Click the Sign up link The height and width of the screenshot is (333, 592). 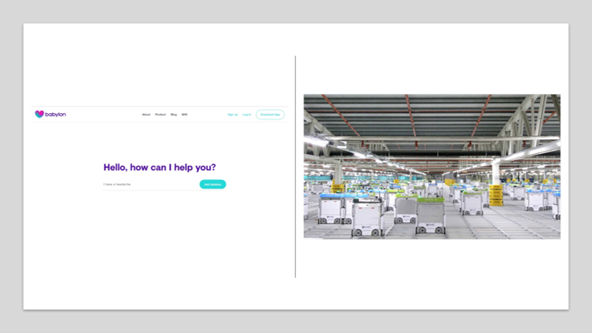tap(233, 114)
